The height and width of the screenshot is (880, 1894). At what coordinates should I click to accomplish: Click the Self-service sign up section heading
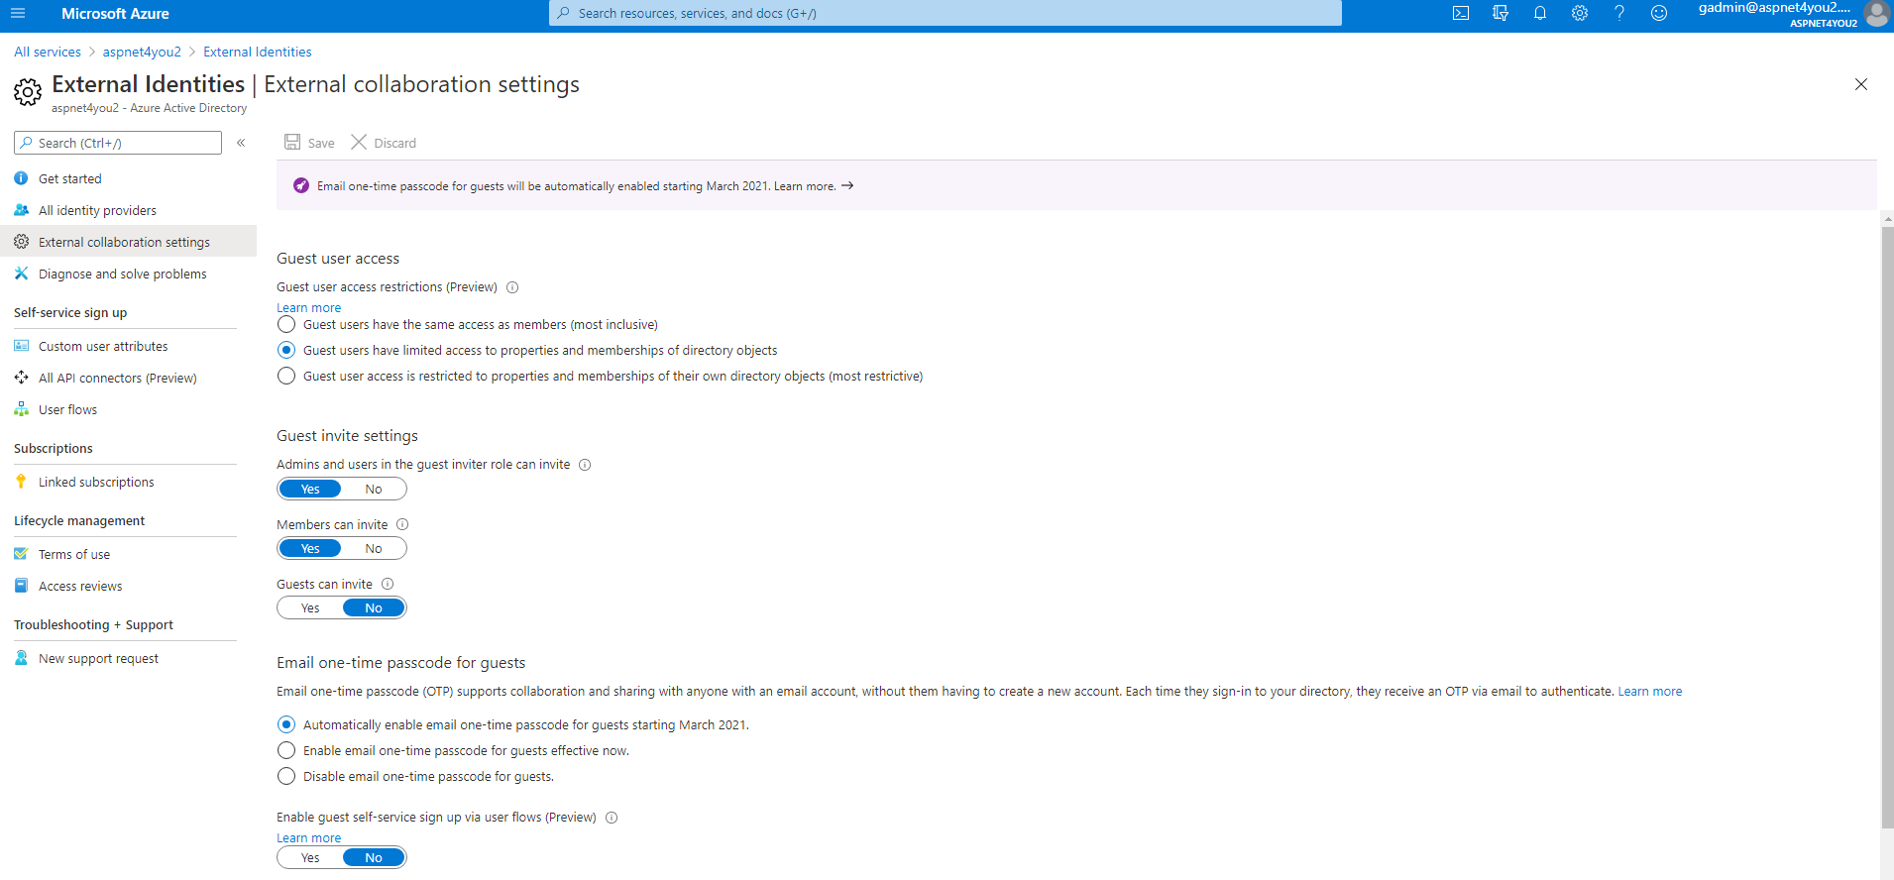70,312
